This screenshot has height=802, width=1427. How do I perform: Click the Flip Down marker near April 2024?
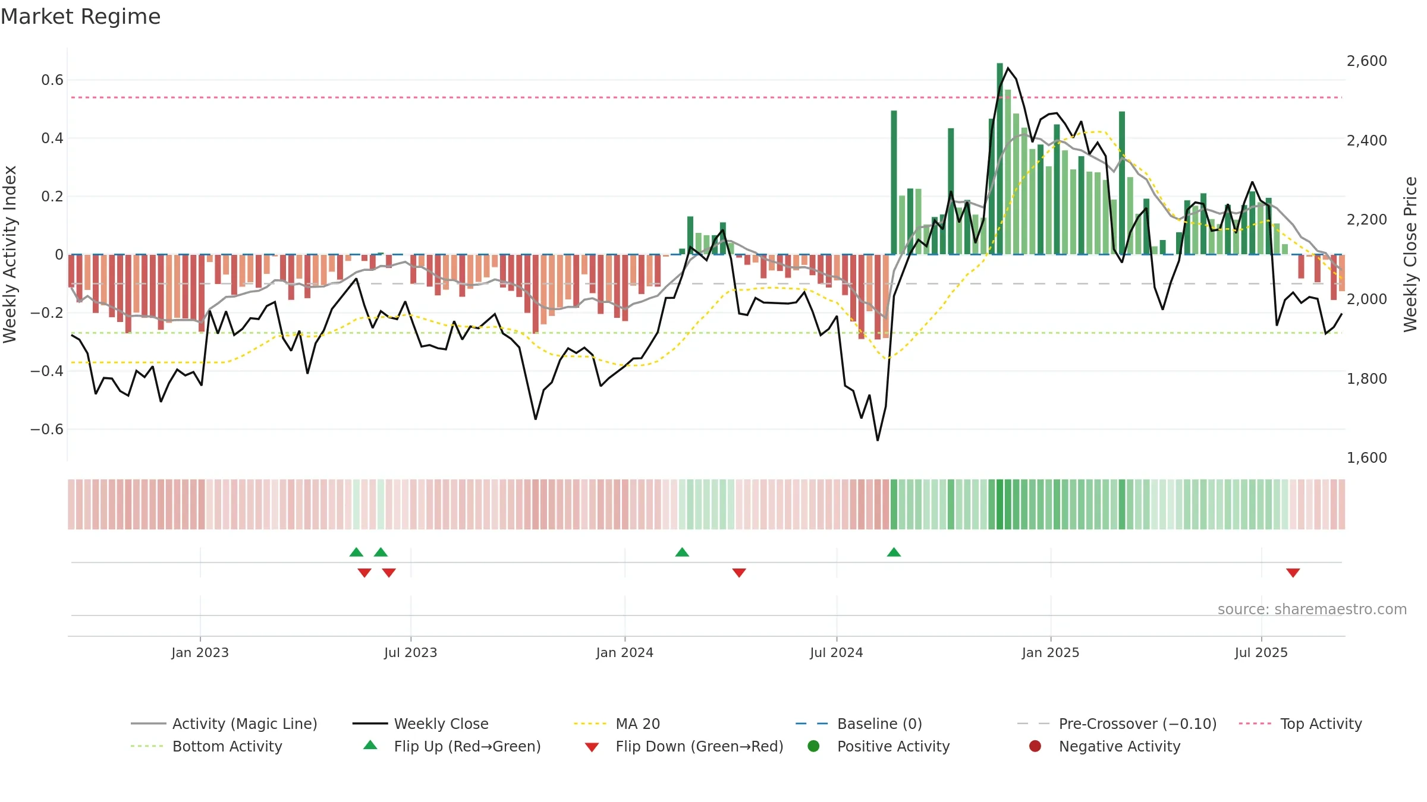coord(739,573)
